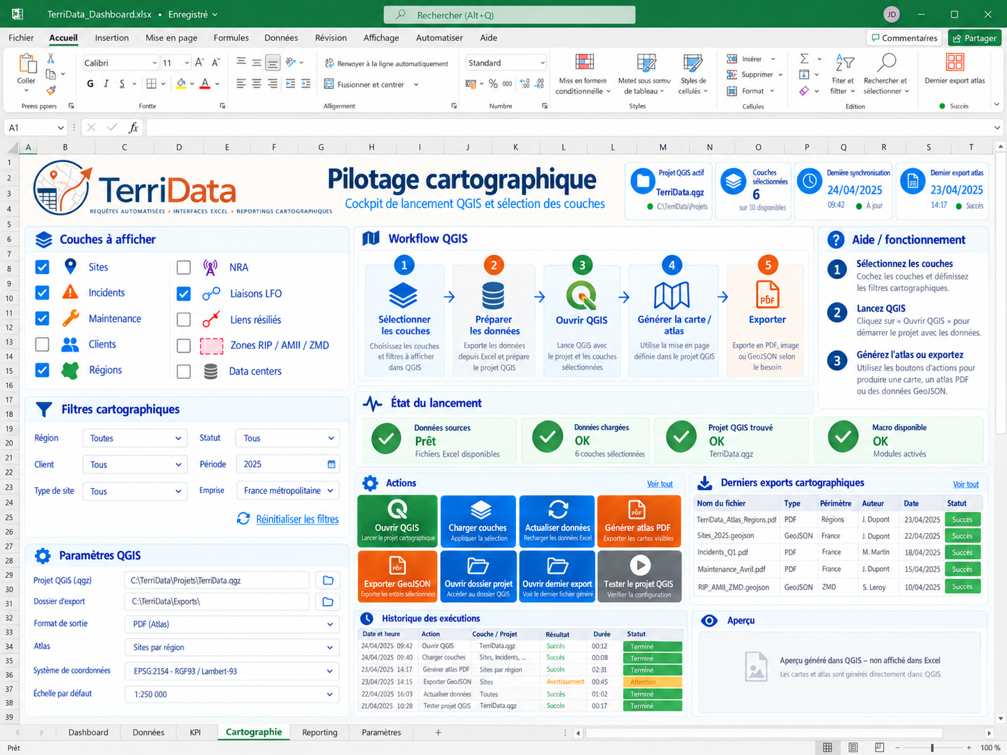
Task: Open the Dashboard sheet tab
Action: (88, 732)
